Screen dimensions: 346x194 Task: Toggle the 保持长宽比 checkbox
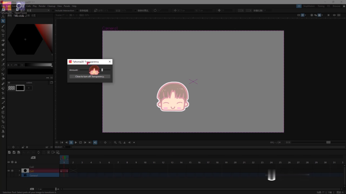(135, 11)
